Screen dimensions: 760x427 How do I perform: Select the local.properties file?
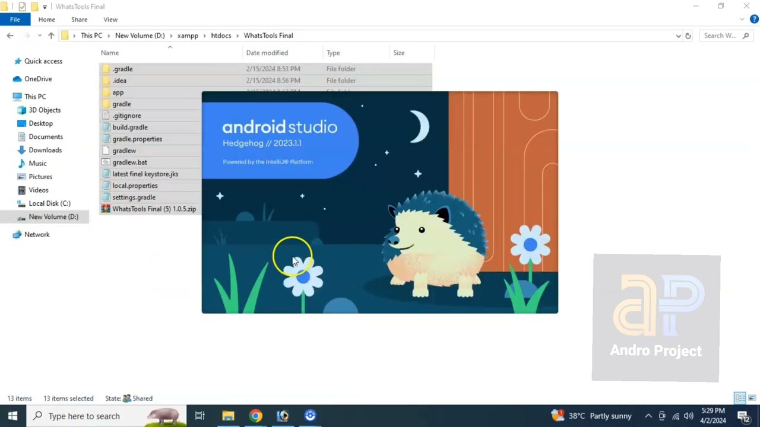click(x=135, y=186)
